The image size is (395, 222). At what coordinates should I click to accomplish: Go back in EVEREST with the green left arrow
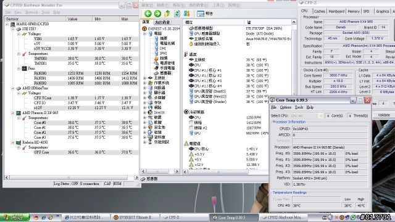(x=148, y=14)
